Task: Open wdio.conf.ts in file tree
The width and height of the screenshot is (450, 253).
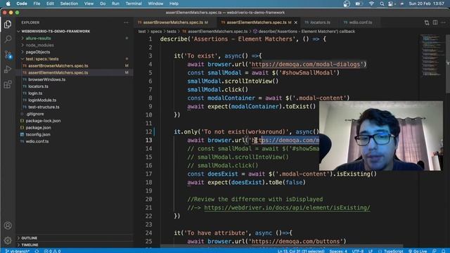Action: click(x=37, y=141)
